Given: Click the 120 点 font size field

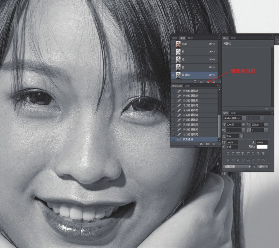Looking at the screenshot, I should pos(234,125).
